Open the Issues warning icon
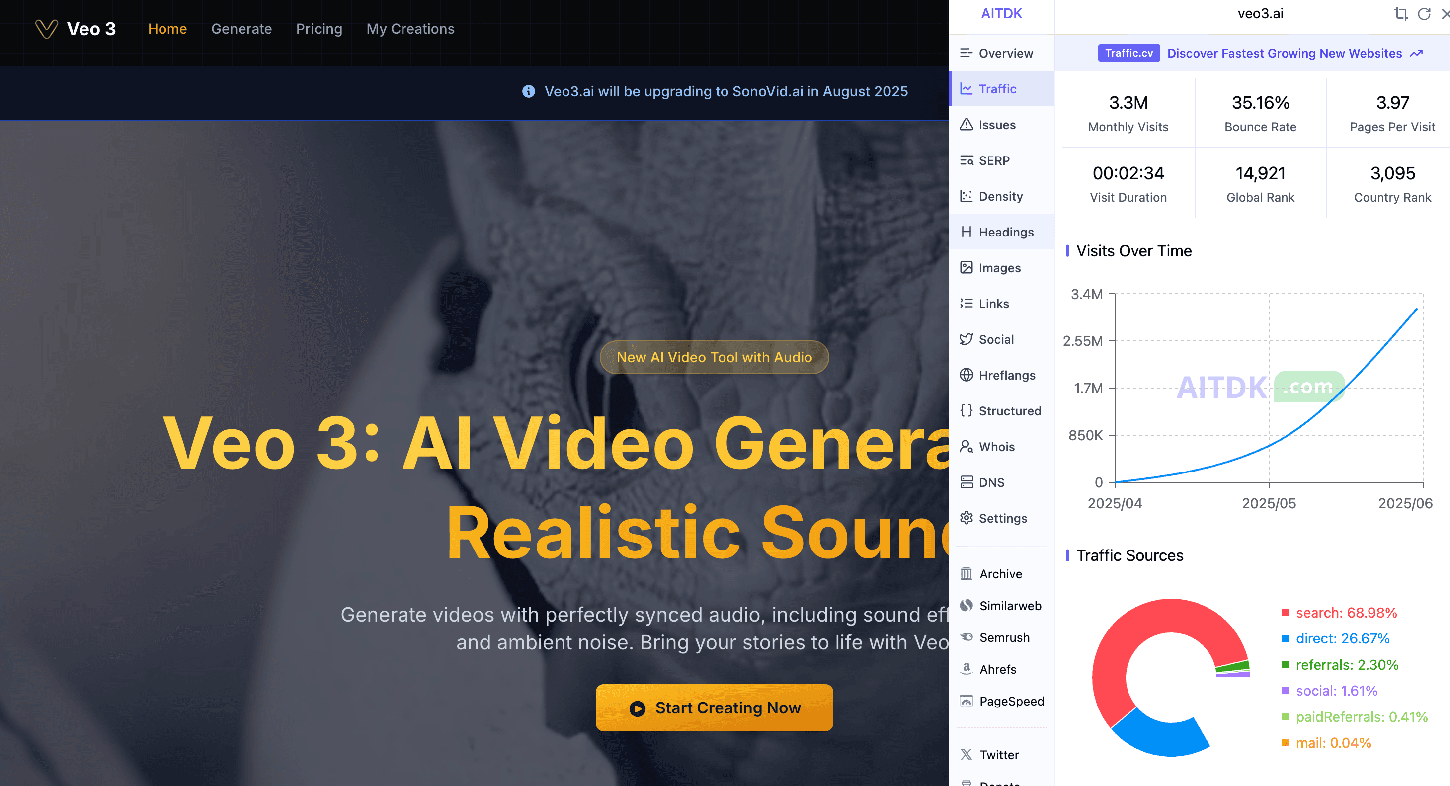The image size is (1450, 786). click(x=967, y=124)
